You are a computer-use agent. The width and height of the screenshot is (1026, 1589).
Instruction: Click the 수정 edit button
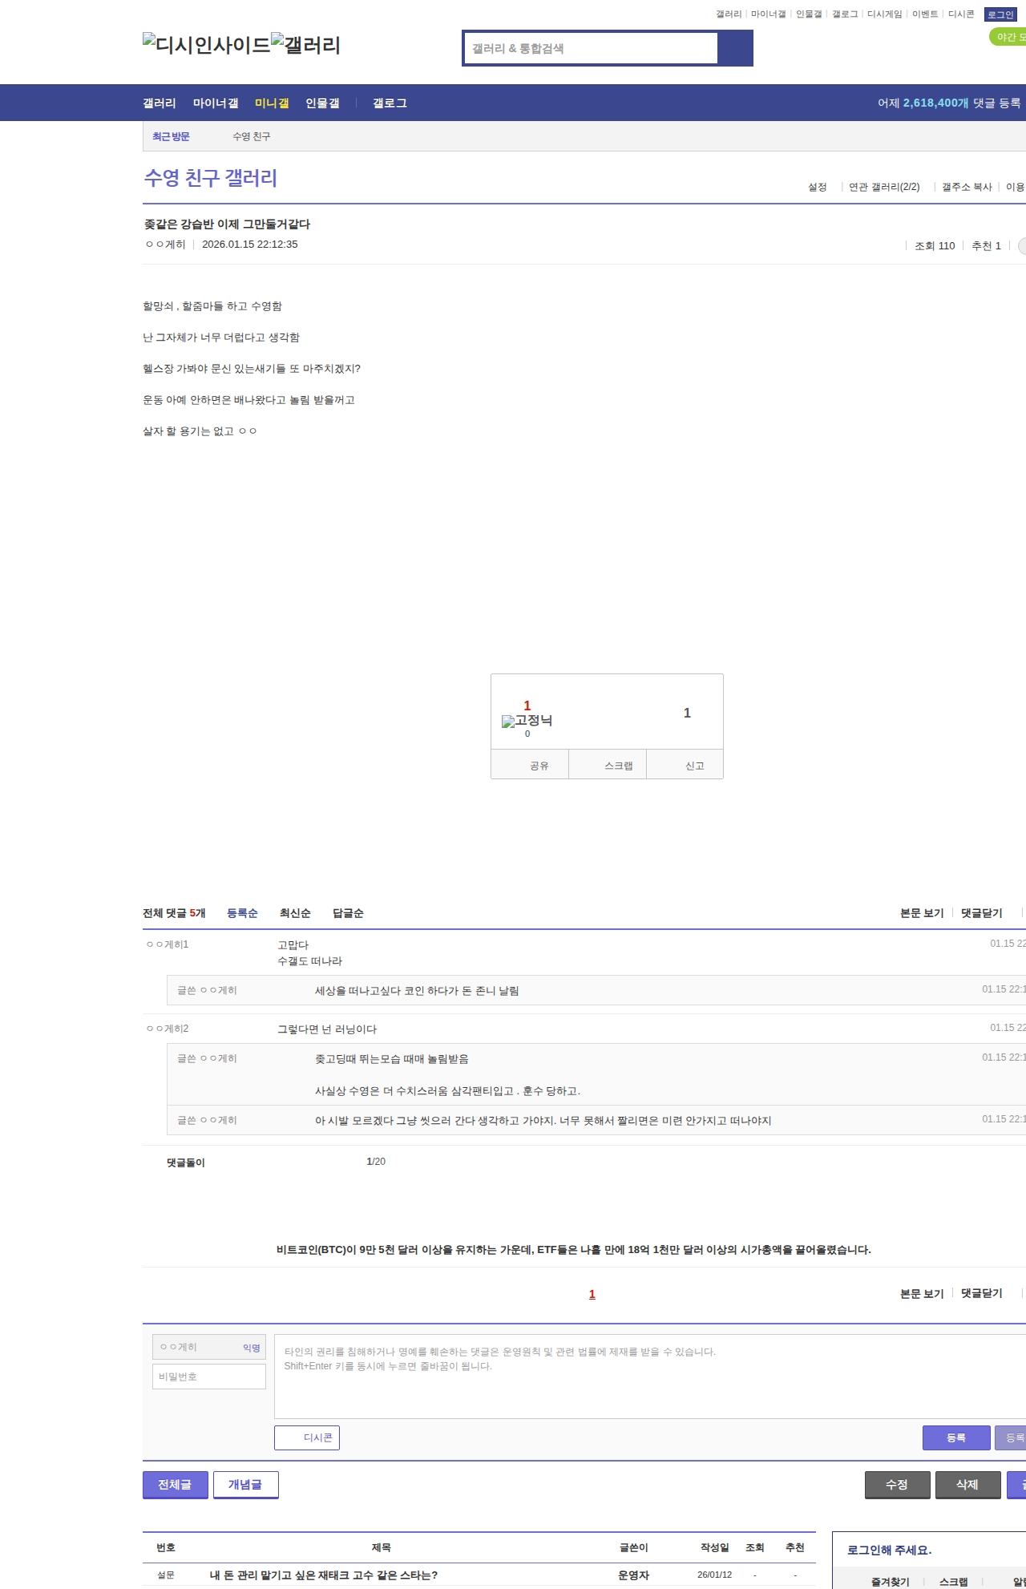[x=898, y=1485]
